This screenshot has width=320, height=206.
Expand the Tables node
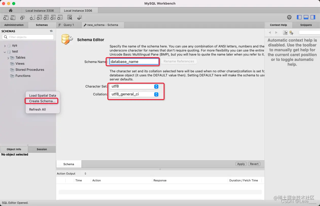click(x=8, y=58)
